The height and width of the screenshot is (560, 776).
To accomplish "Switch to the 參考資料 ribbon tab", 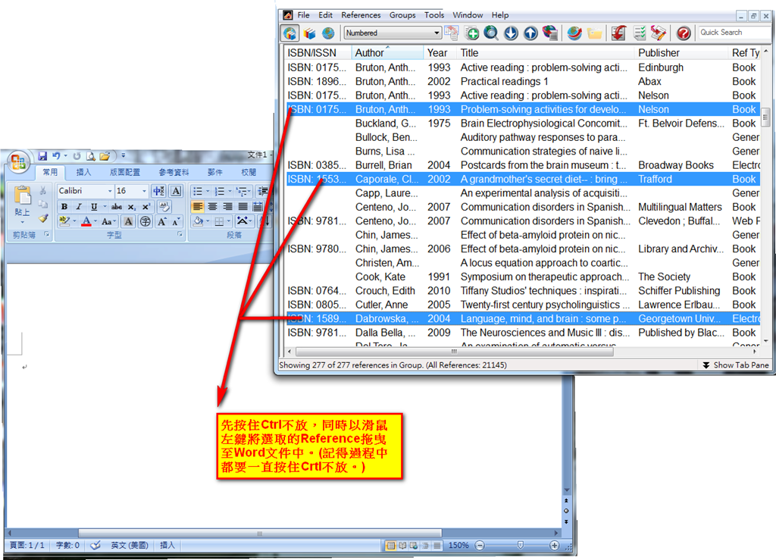I will pyautogui.click(x=174, y=172).
